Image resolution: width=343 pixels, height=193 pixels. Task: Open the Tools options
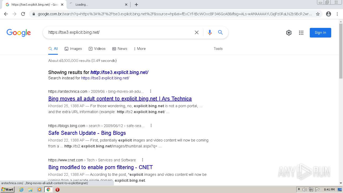tap(218, 49)
